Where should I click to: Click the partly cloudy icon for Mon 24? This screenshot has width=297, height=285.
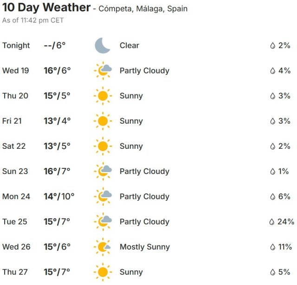103,197
